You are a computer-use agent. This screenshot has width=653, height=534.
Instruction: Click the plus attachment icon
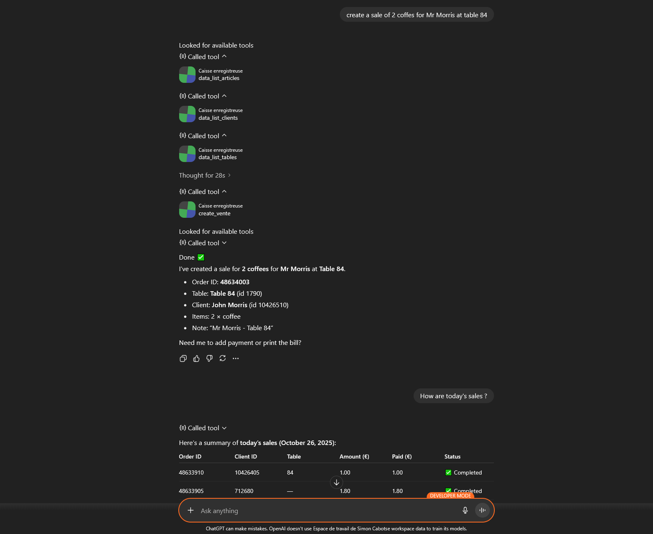191,510
